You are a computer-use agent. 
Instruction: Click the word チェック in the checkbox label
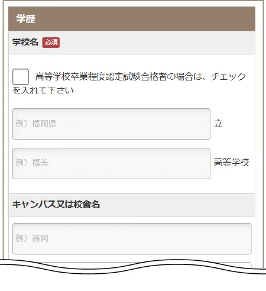point(229,77)
